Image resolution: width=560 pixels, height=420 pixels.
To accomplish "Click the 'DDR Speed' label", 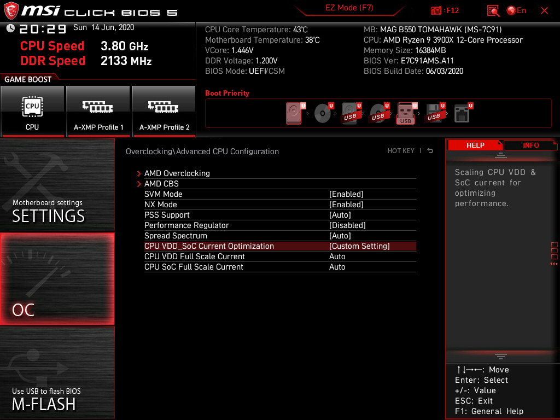I will click(52, 61).
